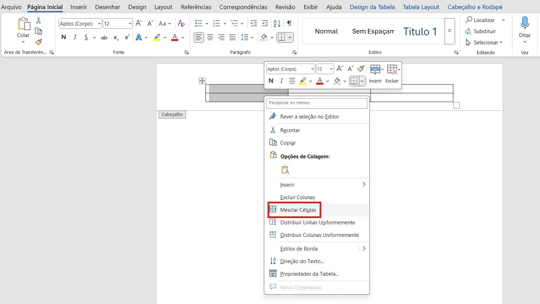Click the table move handle icon
540x304 pixels.
pyautogui.click(x=202, y=81)
